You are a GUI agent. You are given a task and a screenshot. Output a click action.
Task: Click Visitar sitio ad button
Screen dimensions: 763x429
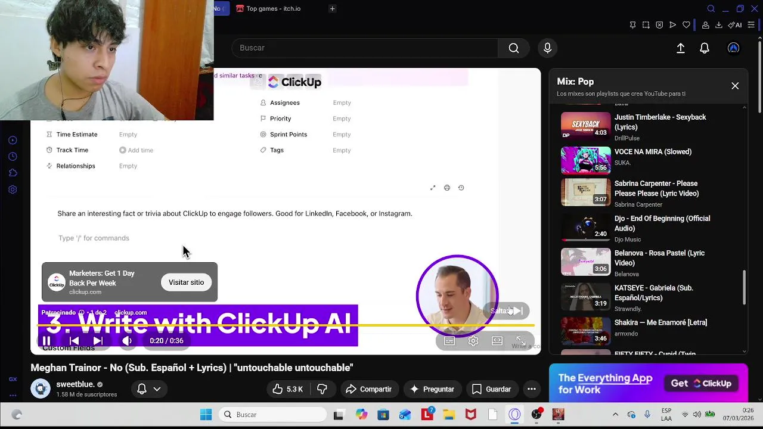186,282
